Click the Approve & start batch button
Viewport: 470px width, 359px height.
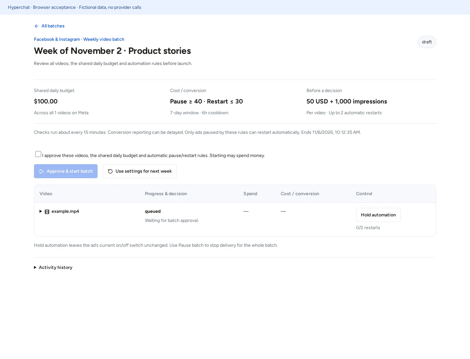click(x=66, y=171)
